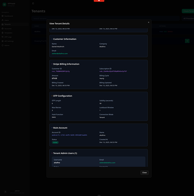Click the Altafino company value in Customer Information
Image resolution: width=194 pixels, height=196 pixels.
[x=102, y=46]
